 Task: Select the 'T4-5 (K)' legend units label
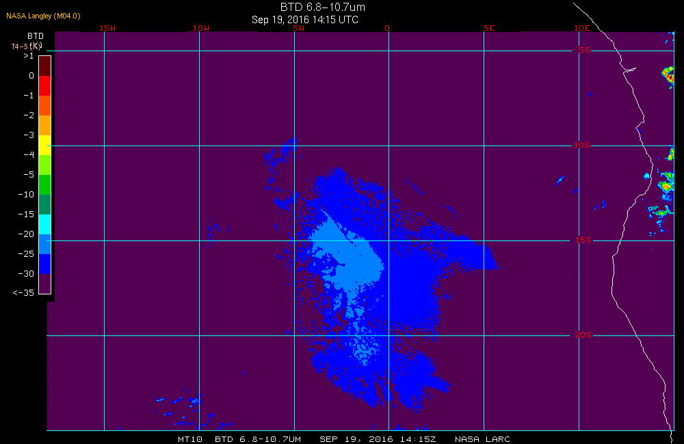tap(27, 46)
